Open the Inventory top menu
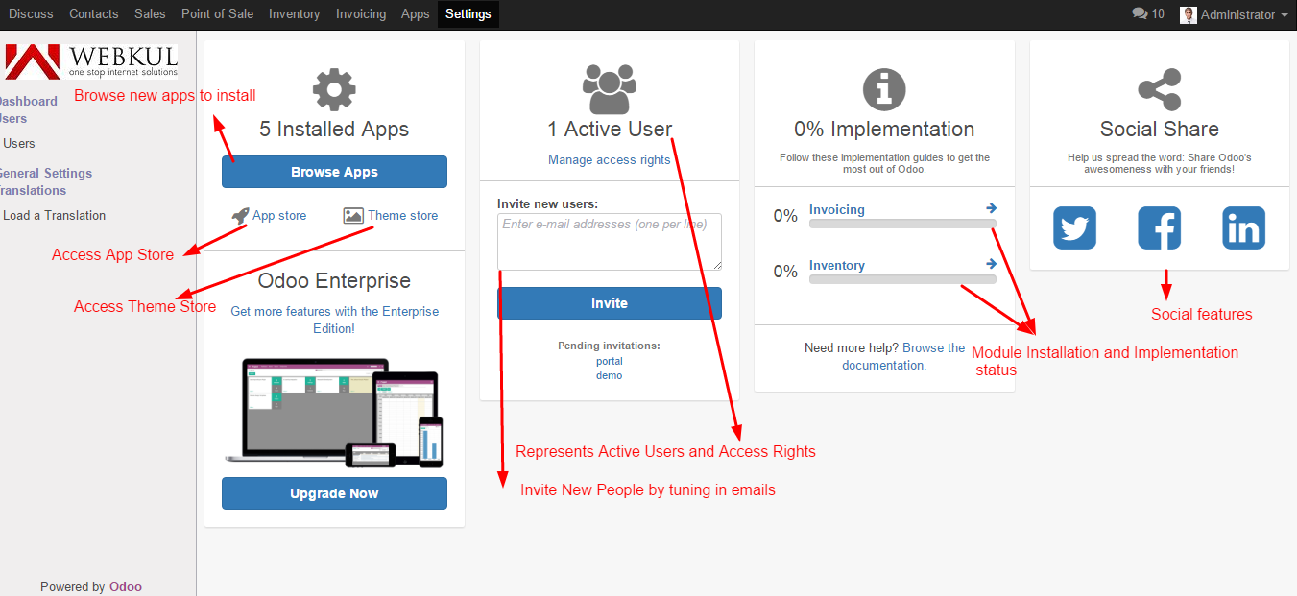The height and width of the screenshot is (596, 1297). (295, 14)
